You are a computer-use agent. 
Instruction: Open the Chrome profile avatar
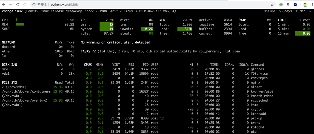(x=305, y=4)
